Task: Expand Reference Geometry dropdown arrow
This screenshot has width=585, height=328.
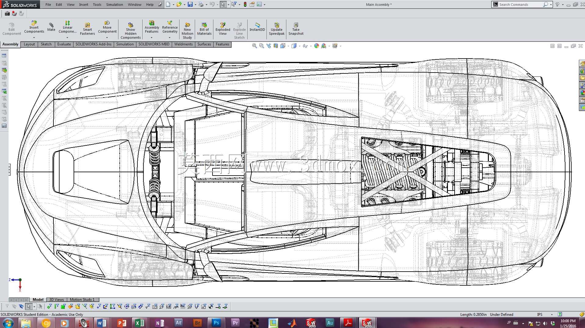Action: tap(169, 38)
